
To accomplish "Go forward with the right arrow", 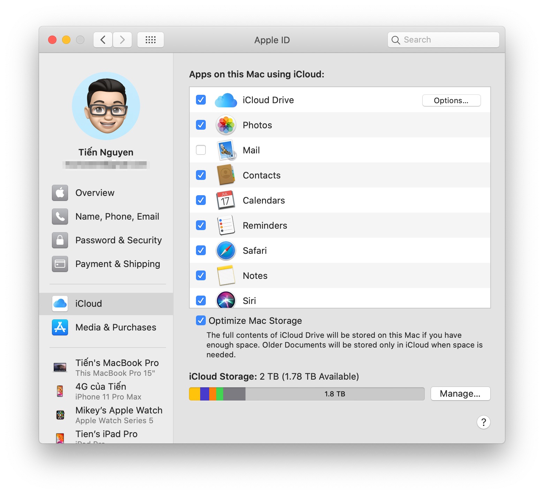I will 122,40.
